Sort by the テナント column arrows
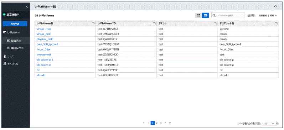284x130 pixels. tap(216, 23)
